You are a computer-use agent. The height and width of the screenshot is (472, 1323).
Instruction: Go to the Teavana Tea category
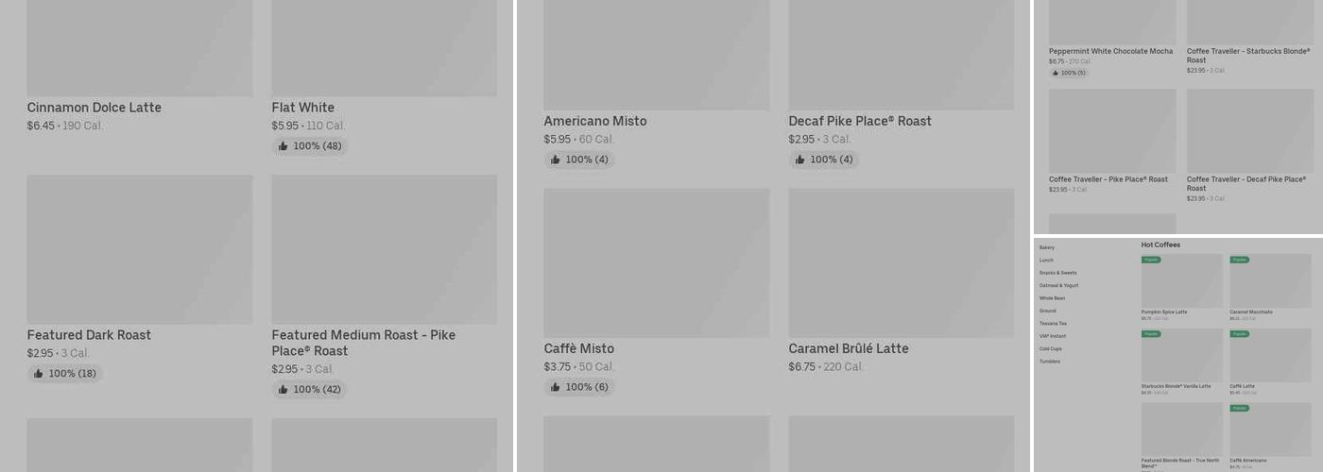coord(1053,324)
